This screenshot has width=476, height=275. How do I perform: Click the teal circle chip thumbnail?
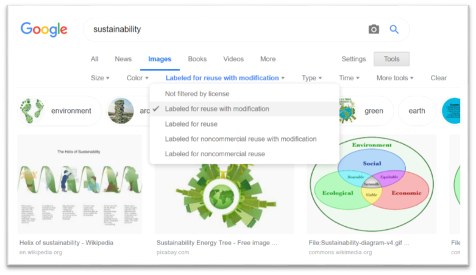tap(452, 111)
